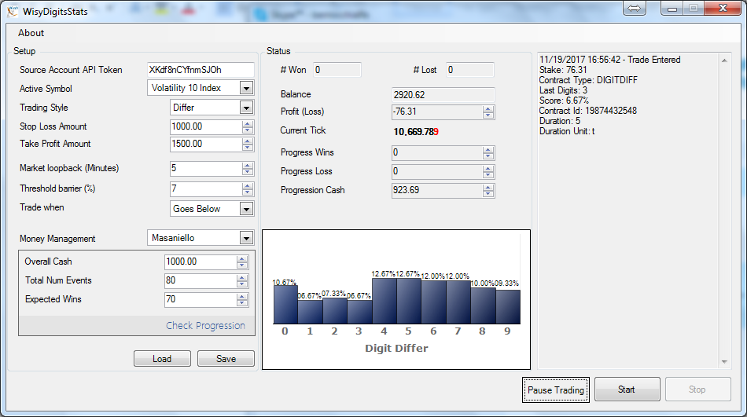The image size is (747, 417).
Task: Click the Check Progression link
Action: [x=205, y=326]
